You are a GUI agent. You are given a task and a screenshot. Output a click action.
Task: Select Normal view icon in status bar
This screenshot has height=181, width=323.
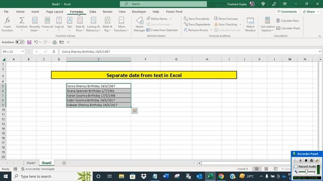[x=257, y=169]
